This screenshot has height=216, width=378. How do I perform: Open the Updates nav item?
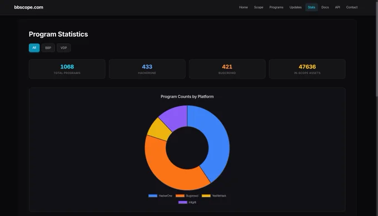(295, 7)
